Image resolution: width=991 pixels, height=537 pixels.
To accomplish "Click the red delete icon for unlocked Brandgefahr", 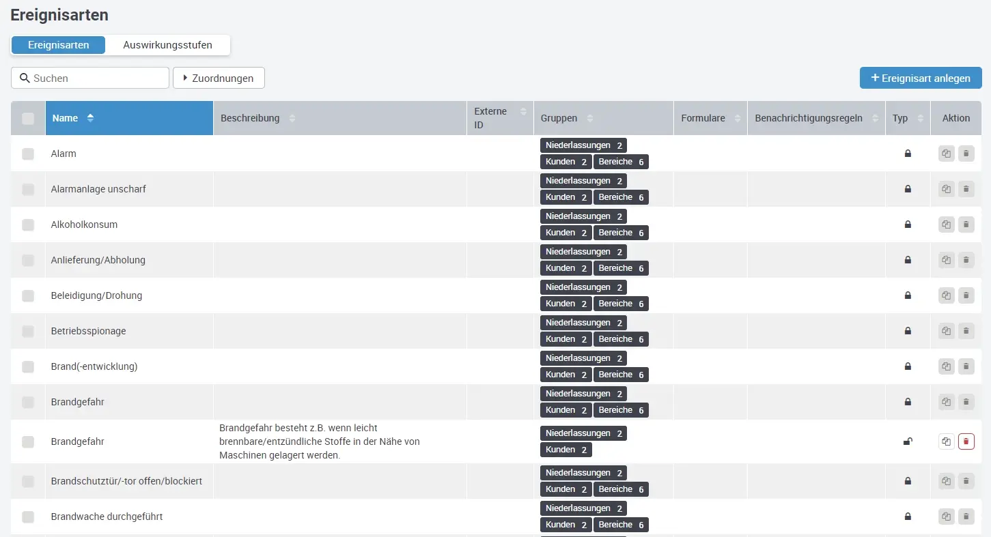I will point(966,441).
